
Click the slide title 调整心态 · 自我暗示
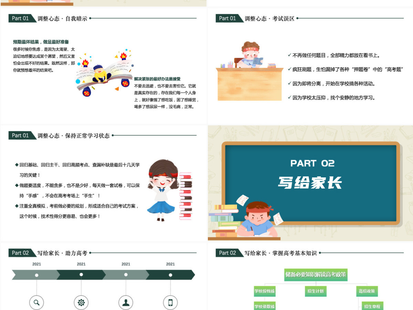tap(62, 19)
